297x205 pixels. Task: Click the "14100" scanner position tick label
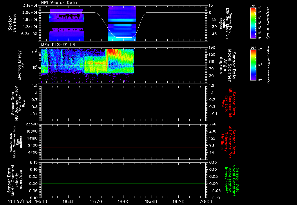pyautogui.click(x=32, y=138)
